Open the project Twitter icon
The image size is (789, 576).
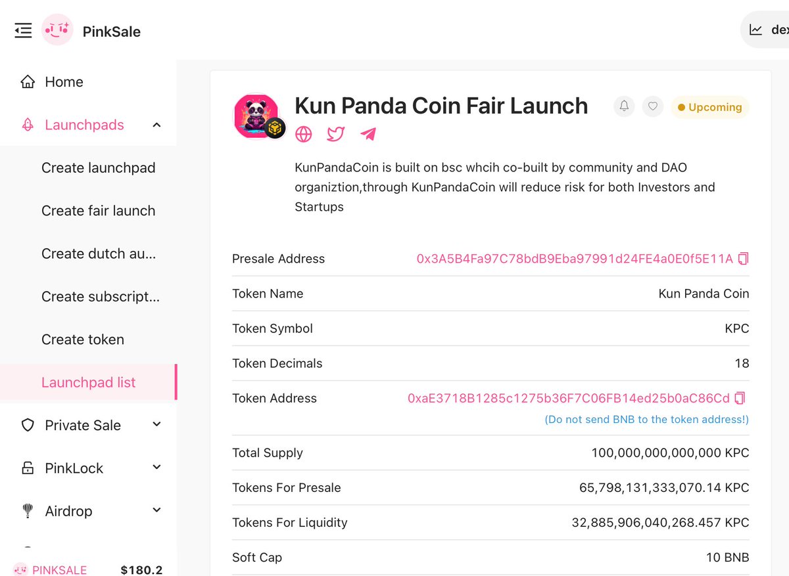(x=336, y=134)
